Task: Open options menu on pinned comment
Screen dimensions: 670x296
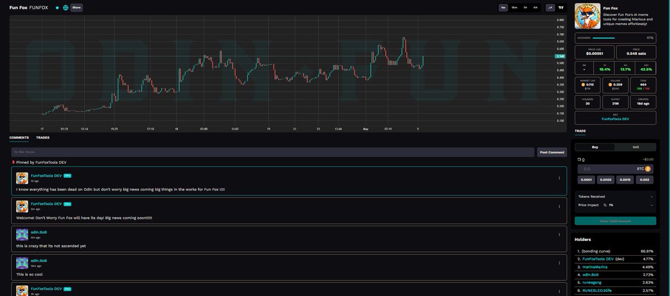Action: pyautogui.click(x=559, y=178)
